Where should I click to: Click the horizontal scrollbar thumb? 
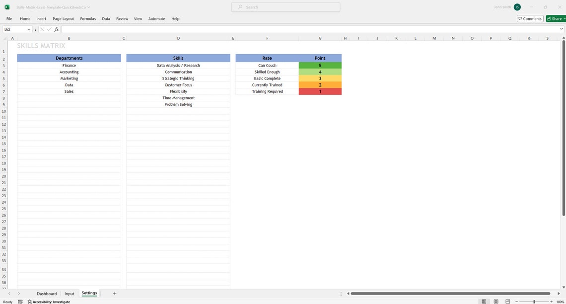coord(450,294)
